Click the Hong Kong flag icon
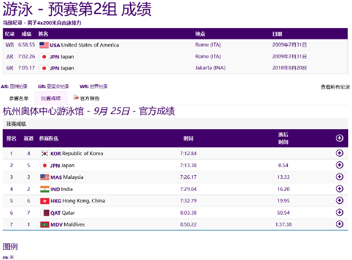The width and height of the screenshot is (352, 260). pyautogui.click(x=44, y=201)
